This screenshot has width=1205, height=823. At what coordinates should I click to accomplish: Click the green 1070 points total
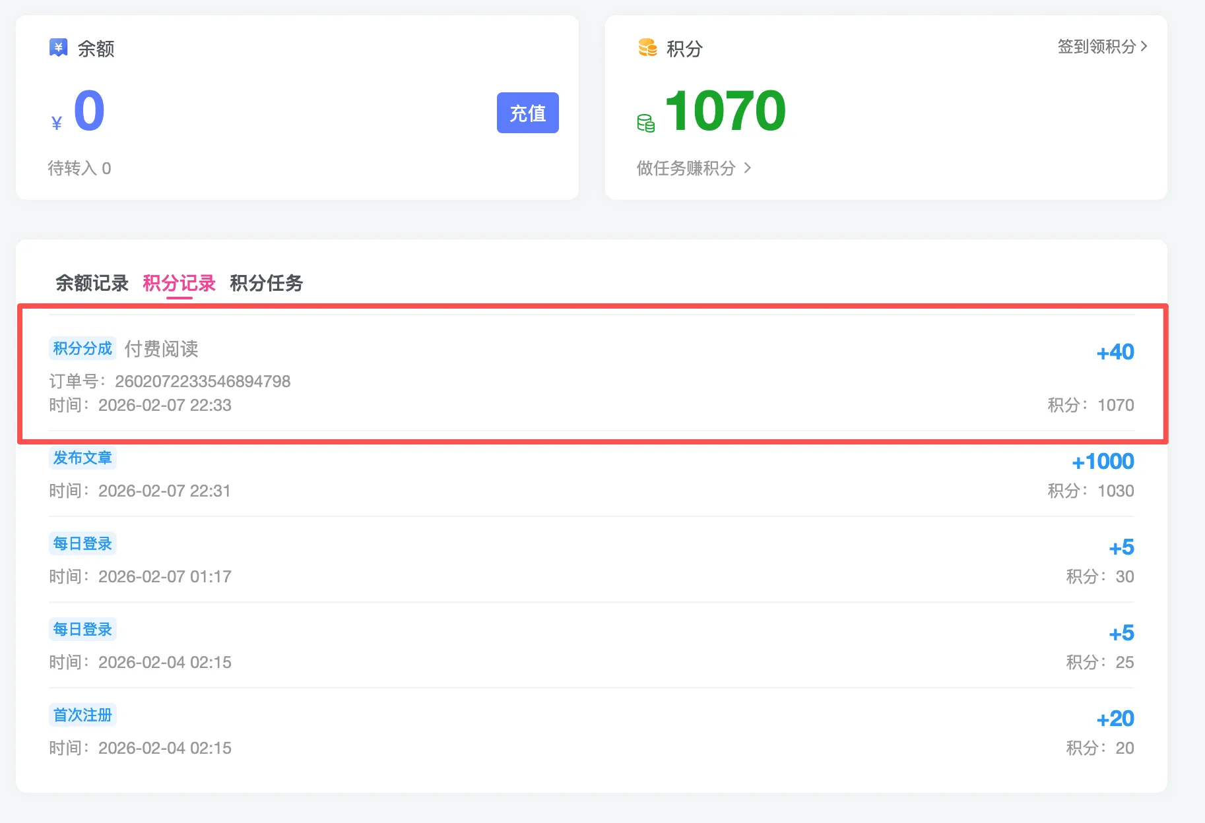tap(725, 109)
